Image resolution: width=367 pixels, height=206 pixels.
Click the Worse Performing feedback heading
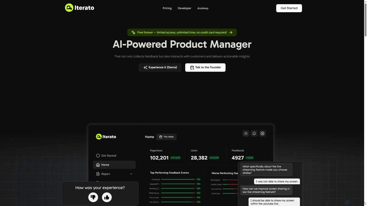(225, 173)
